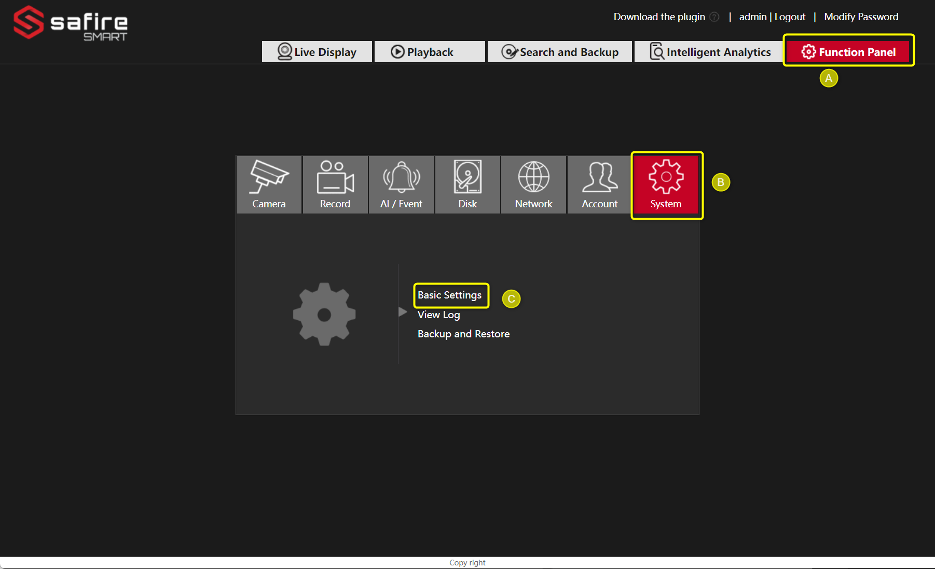
Task: Open the Record settings tile
Action: [335, 184]
